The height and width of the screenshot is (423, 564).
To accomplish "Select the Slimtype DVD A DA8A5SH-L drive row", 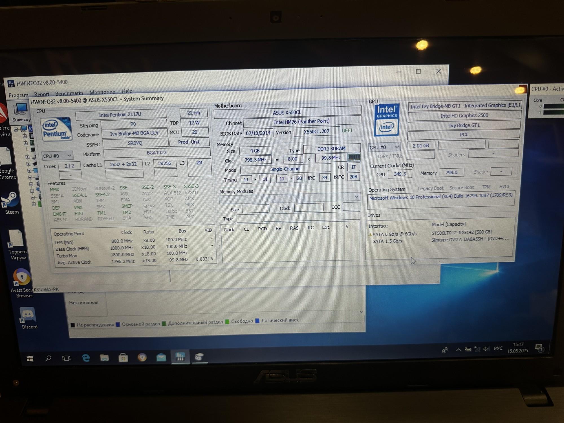I will (440, 240).
